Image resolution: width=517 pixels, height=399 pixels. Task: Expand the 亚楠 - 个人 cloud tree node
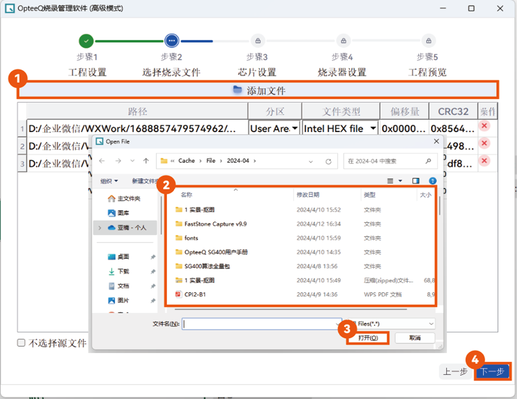coord(99,228)
